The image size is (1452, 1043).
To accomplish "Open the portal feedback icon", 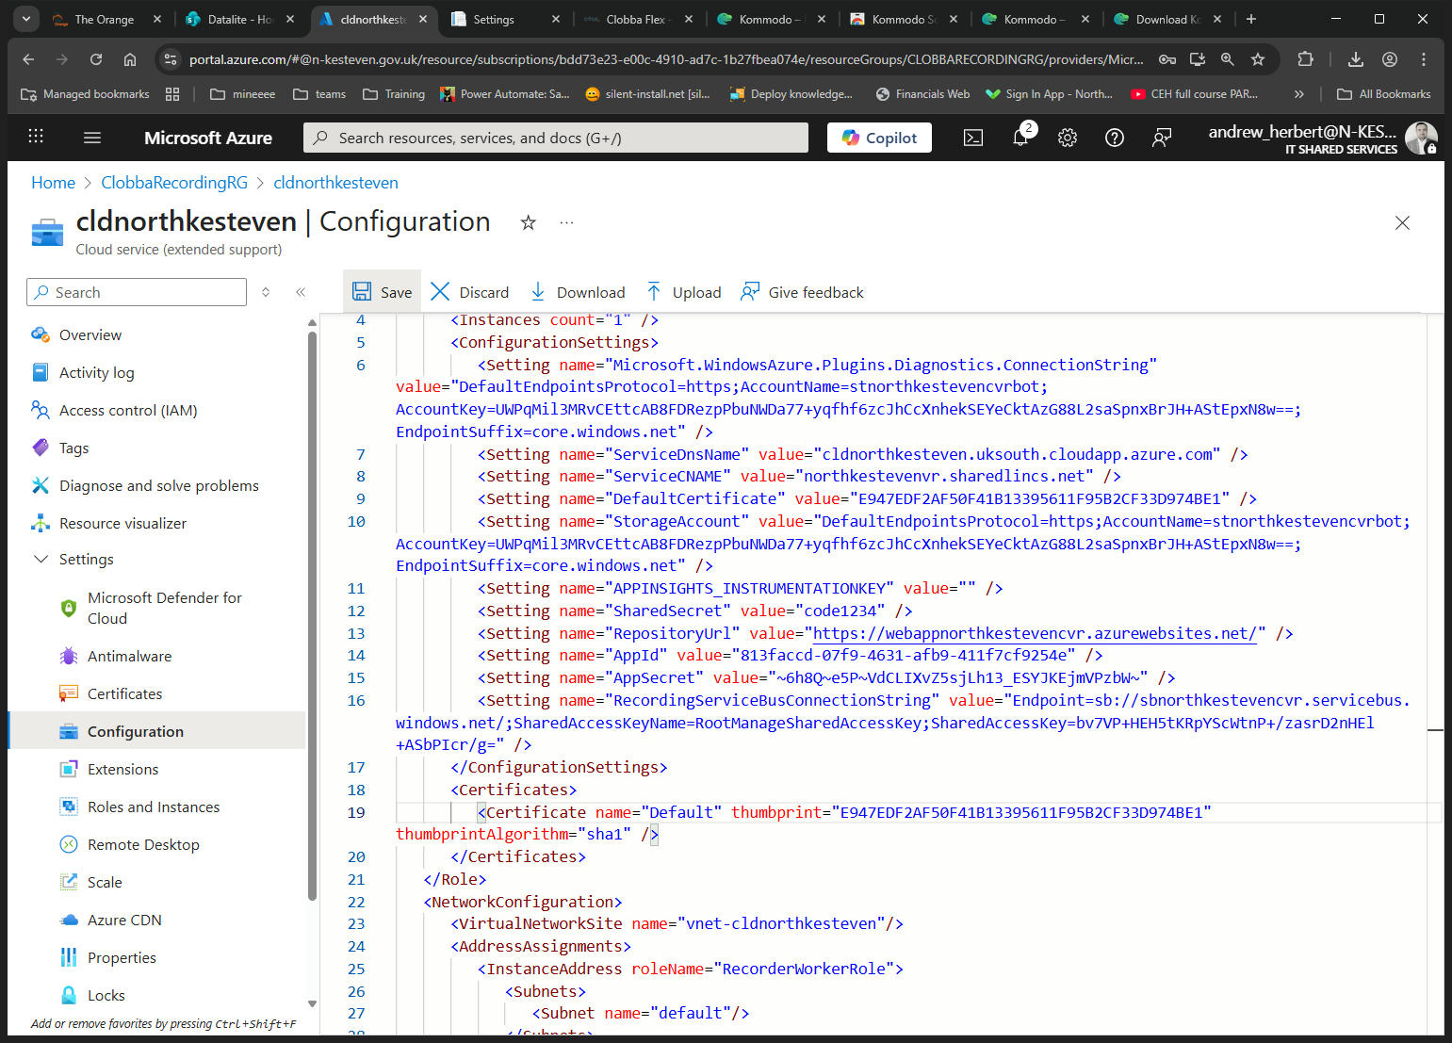I will pos(1162,138).
